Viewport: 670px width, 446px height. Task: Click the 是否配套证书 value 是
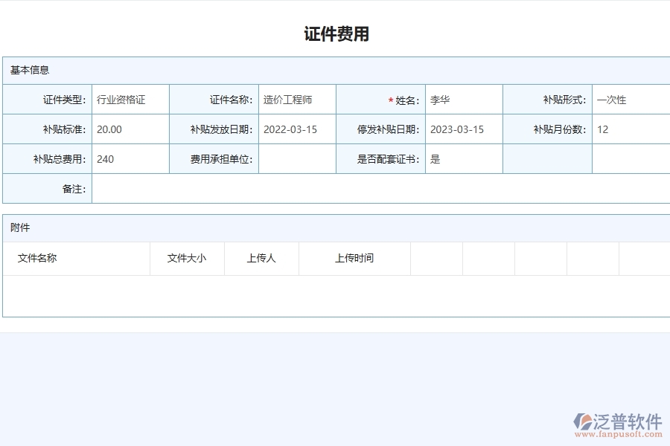coord(435,158)
